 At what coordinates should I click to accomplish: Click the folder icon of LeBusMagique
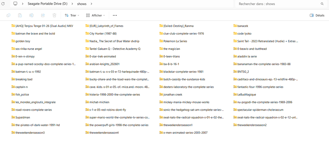[x=235, y=95]
